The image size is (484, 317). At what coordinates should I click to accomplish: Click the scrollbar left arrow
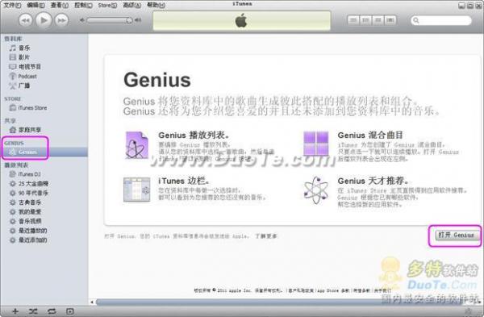pos(92,302)
